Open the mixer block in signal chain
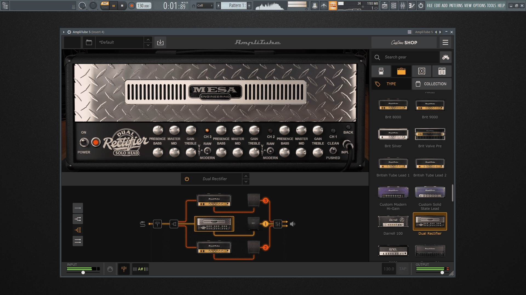This screenshot has height=295, width=526. point(278,224)
